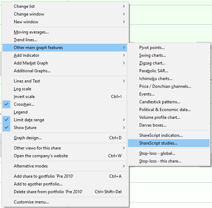
Task: Expand the Change list submenu
Action: [24, 6]
